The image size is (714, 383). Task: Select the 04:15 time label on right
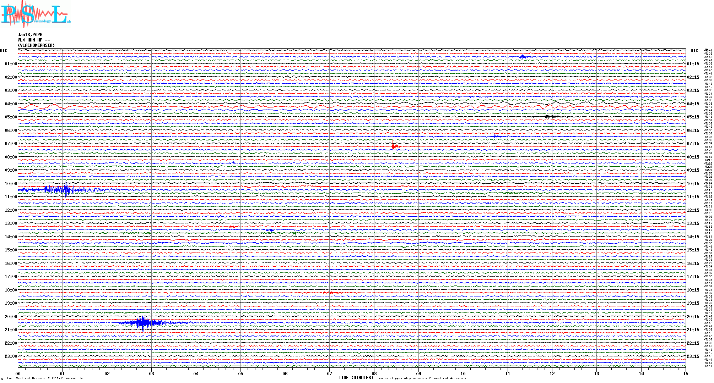(693, 104)
